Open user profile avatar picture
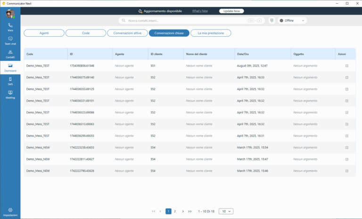The width and height of the screenshot is (362, 219). pyautogui.click(x=10, y=14)
